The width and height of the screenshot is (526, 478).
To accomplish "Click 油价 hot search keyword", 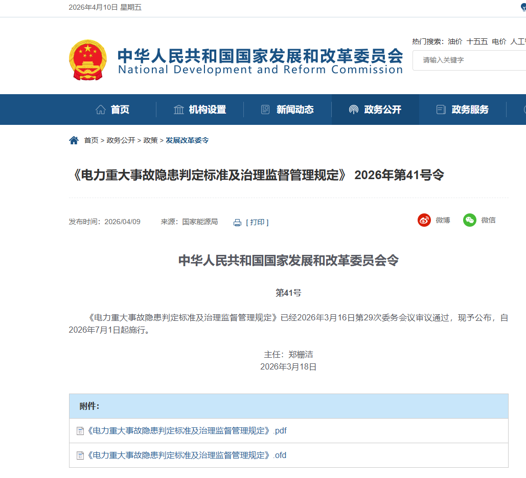I will [x=455, y=41].
